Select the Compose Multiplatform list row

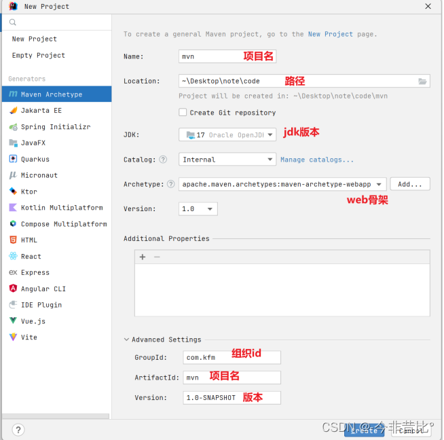coord(56,223)
